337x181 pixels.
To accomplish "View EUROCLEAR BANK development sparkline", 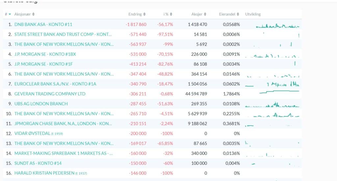I will tap(272, 84).
